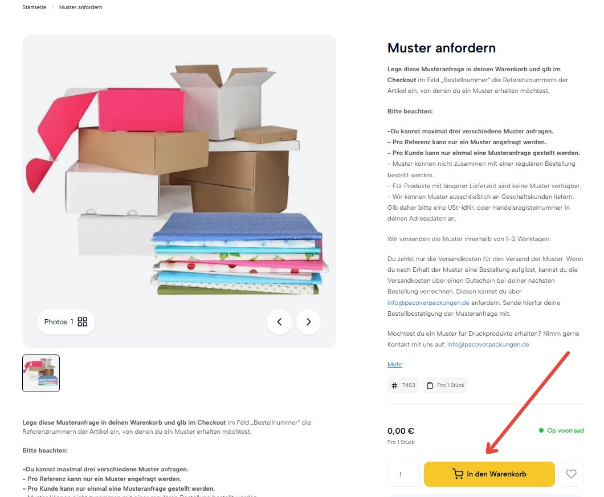The width and height of the screenshot is (604, 497).
Task: Click the 7403 reference number tag
Action: click(403, 385)
